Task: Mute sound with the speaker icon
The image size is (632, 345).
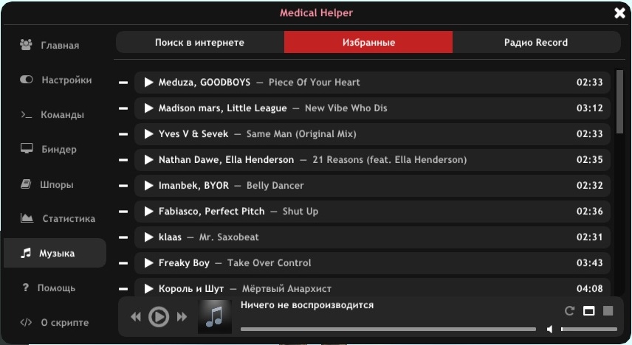Action: (549, 329)
